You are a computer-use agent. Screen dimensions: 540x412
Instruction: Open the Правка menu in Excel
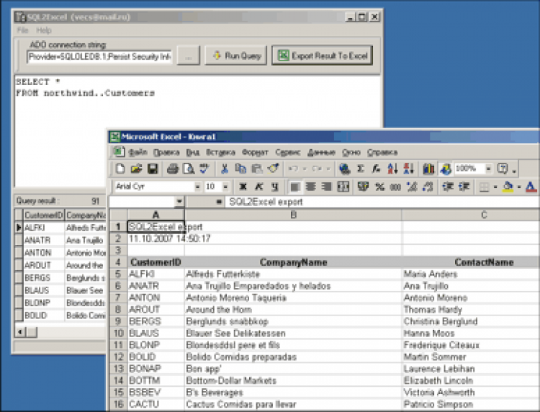coord(166,152)
